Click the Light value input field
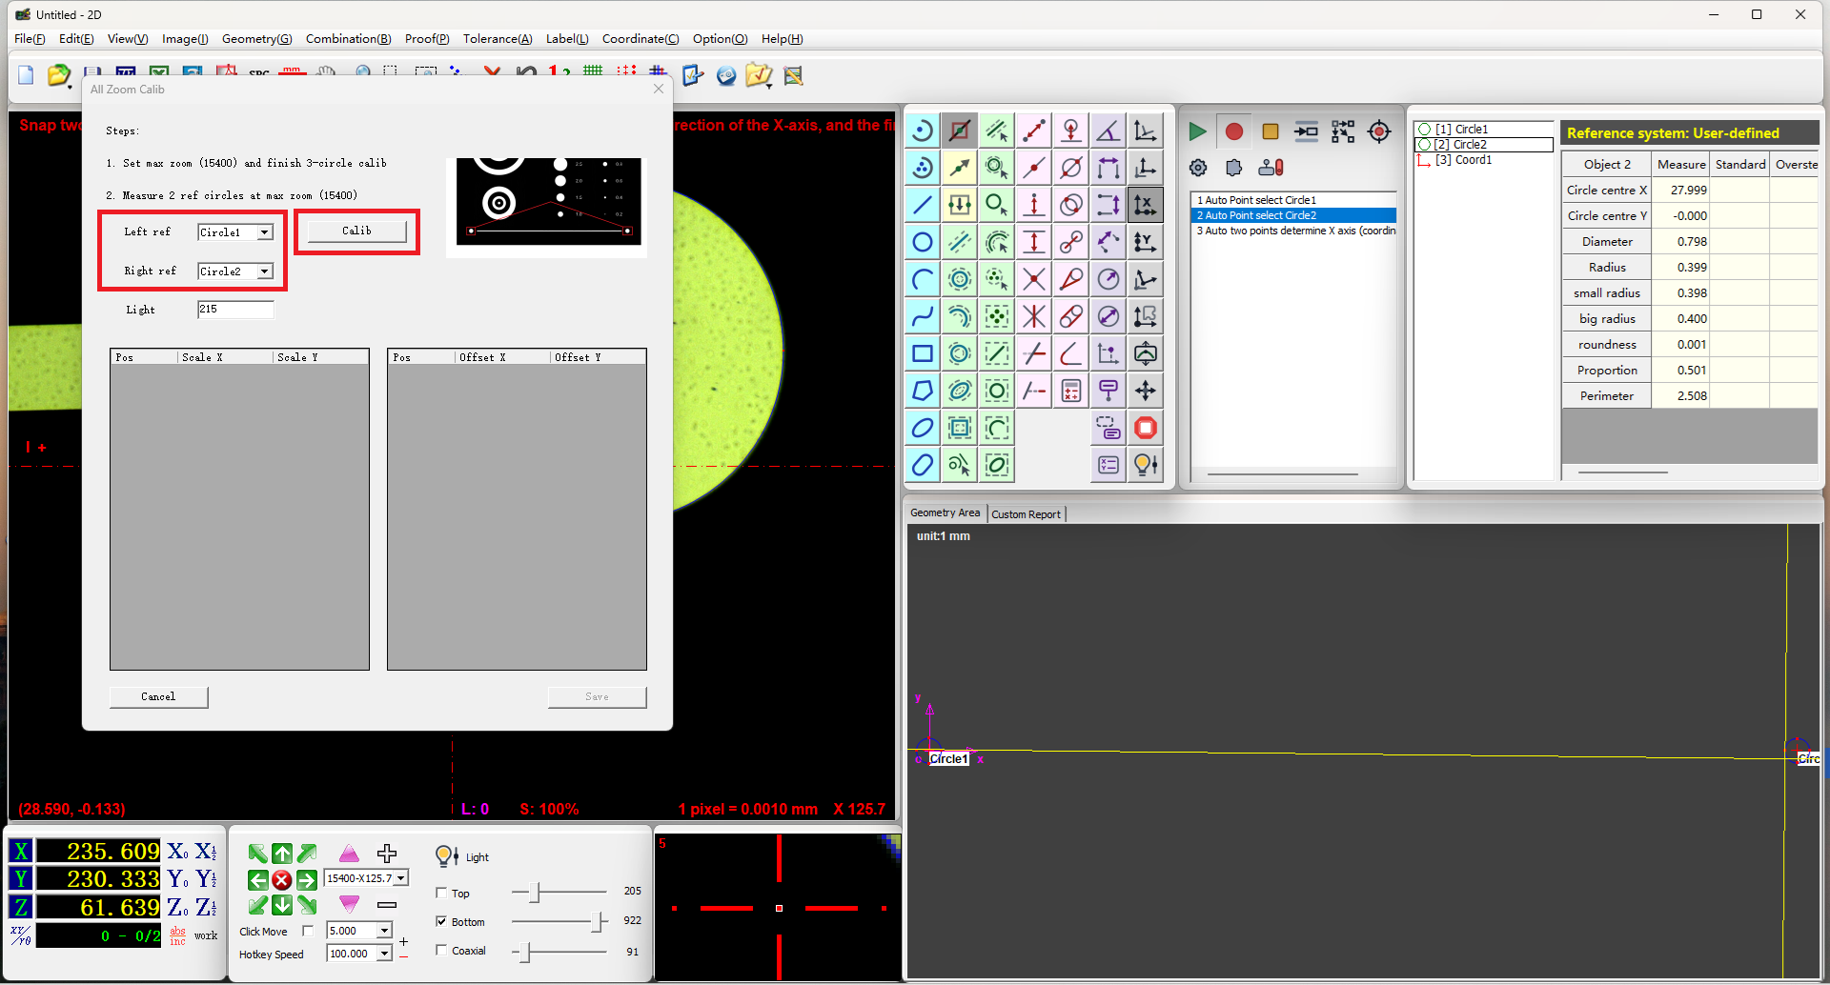The image size is (1830, 985). (235, 310)
